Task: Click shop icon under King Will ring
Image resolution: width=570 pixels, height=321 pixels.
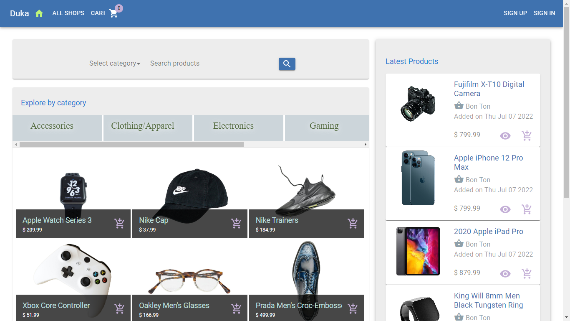Action: pos(459,317)
